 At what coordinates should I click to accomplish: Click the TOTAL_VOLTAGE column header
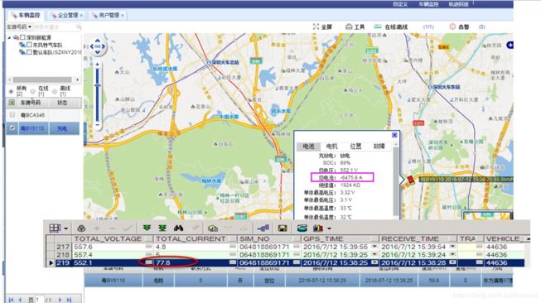[113, 238]
